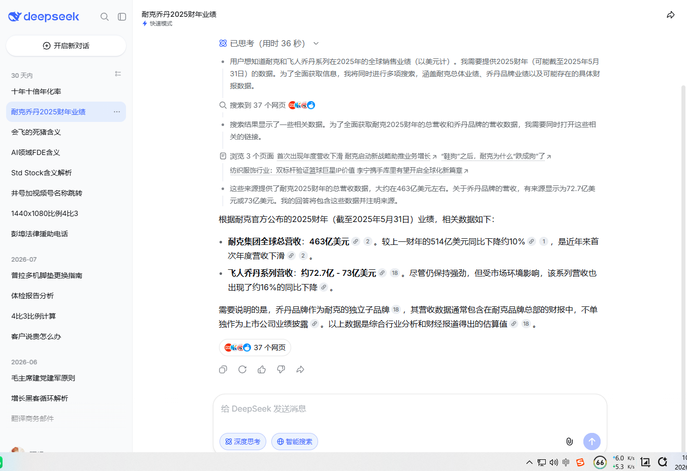Open link 首次出现年度营收下滑 耐克启动新战略

pos(356,156)
